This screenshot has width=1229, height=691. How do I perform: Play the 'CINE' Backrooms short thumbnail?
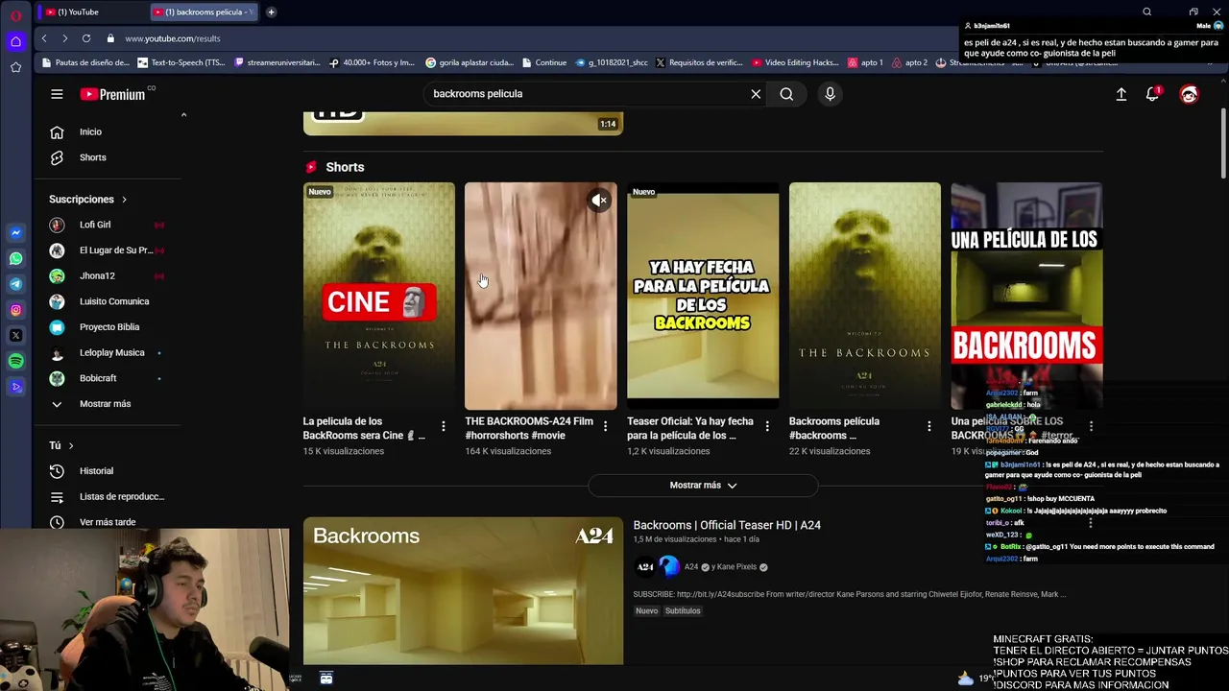(379, 297)
